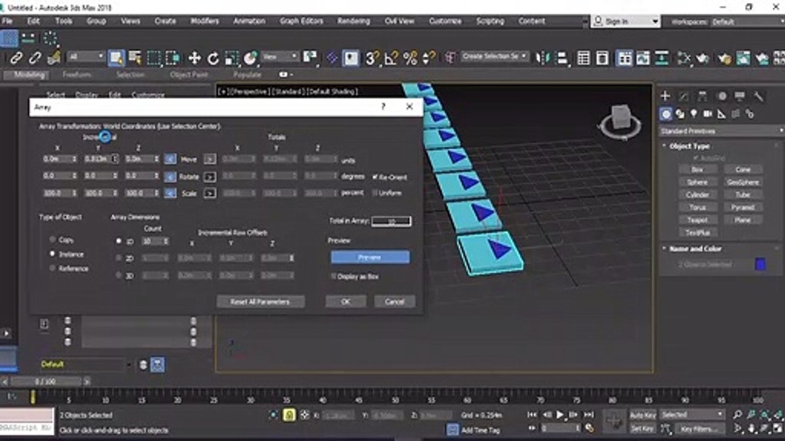The width and height of the screenshot is (785, 441).
Task: Open the Graph Editors menu
Action: (302, 21)
